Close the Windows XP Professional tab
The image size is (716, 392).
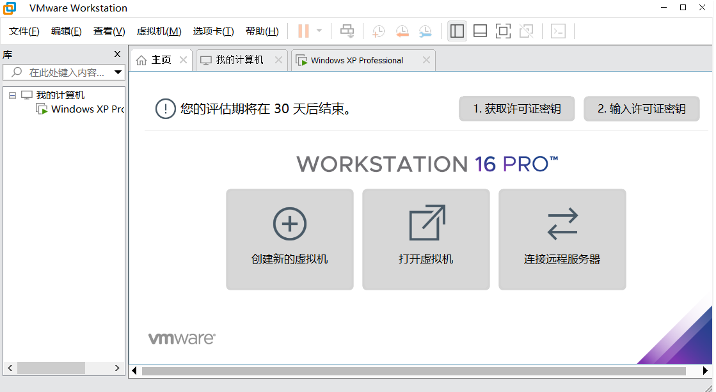click(426, 59)
